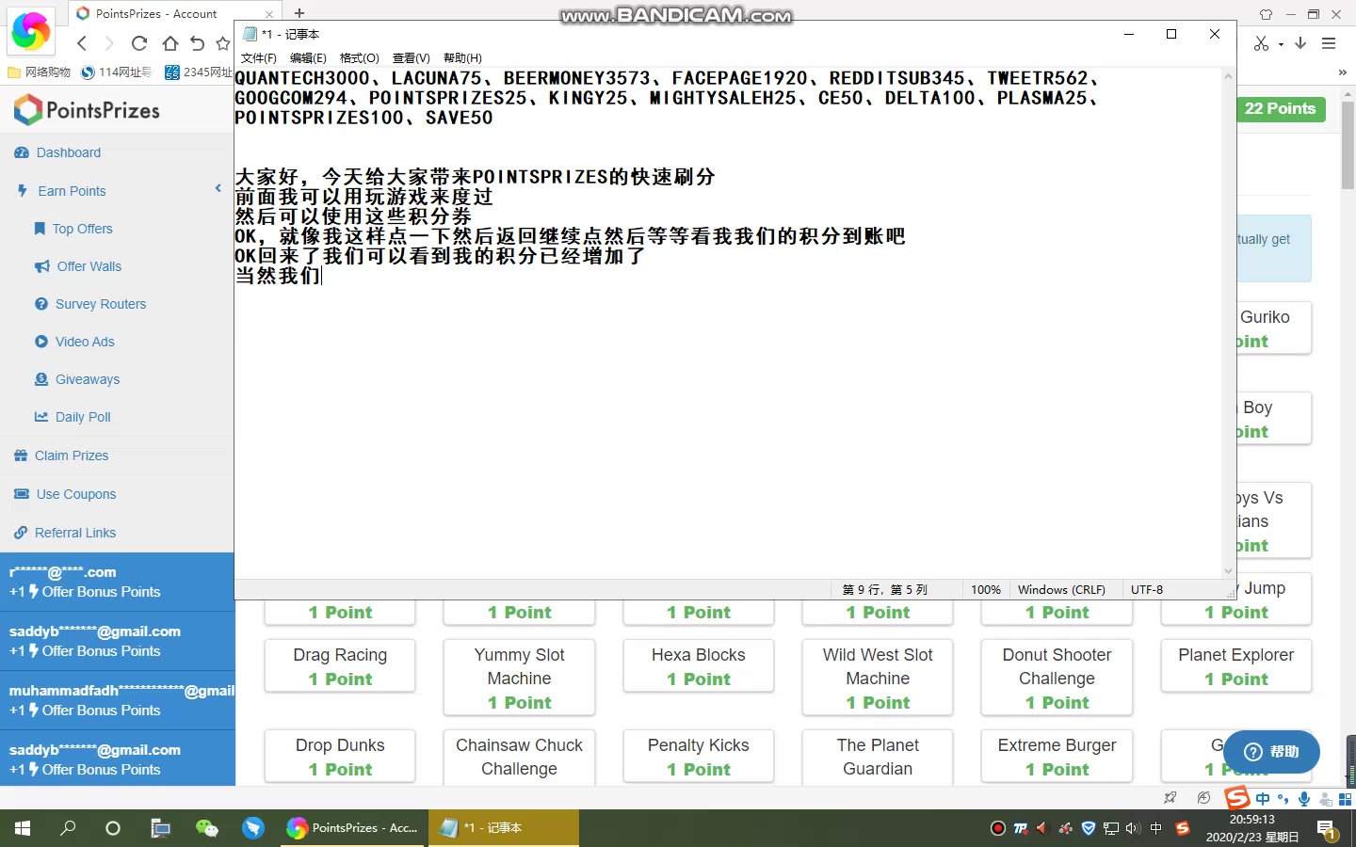Open browser hamburger menu
1356x847 pixels.
pos(1329,43)
